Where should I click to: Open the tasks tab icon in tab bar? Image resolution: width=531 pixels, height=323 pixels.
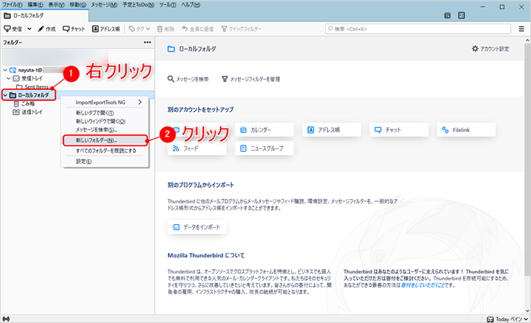[x=461, y=15]
